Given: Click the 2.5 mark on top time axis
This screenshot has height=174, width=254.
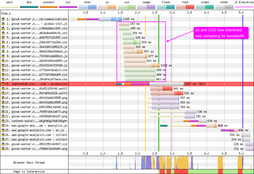Looking at the screenshot, I should 155,13.
